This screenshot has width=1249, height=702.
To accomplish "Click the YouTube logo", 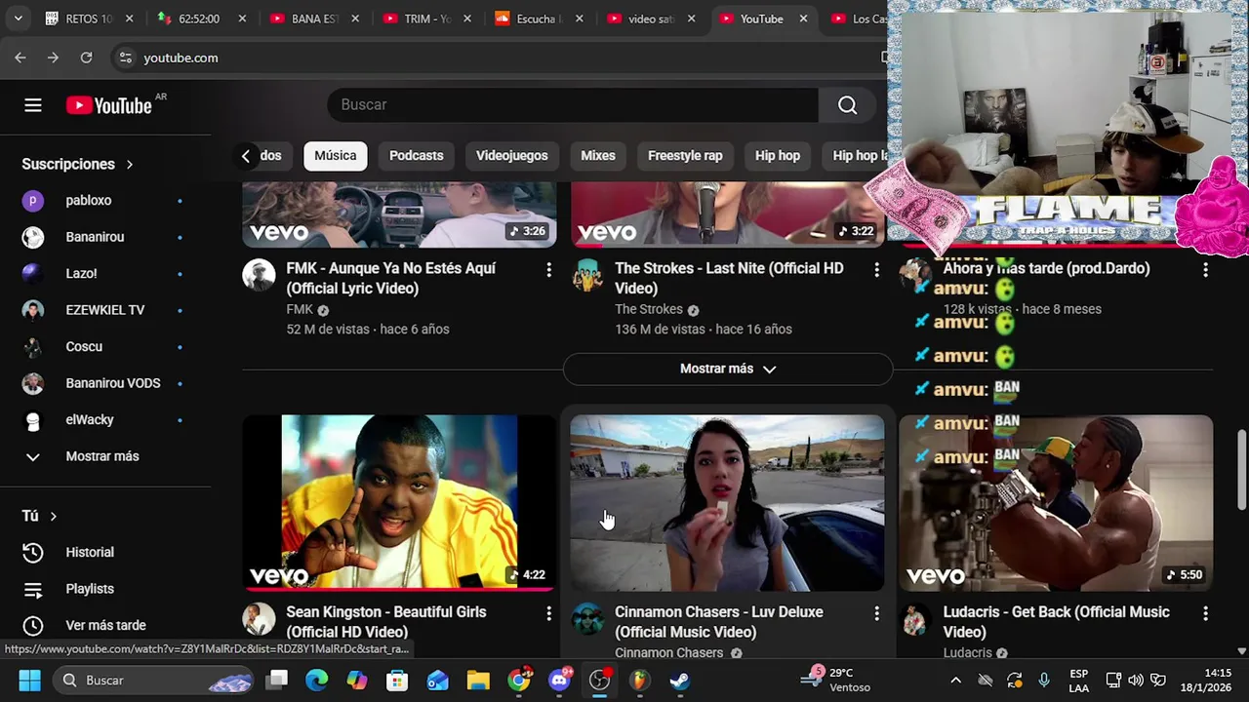I will [x=109, y=105].
